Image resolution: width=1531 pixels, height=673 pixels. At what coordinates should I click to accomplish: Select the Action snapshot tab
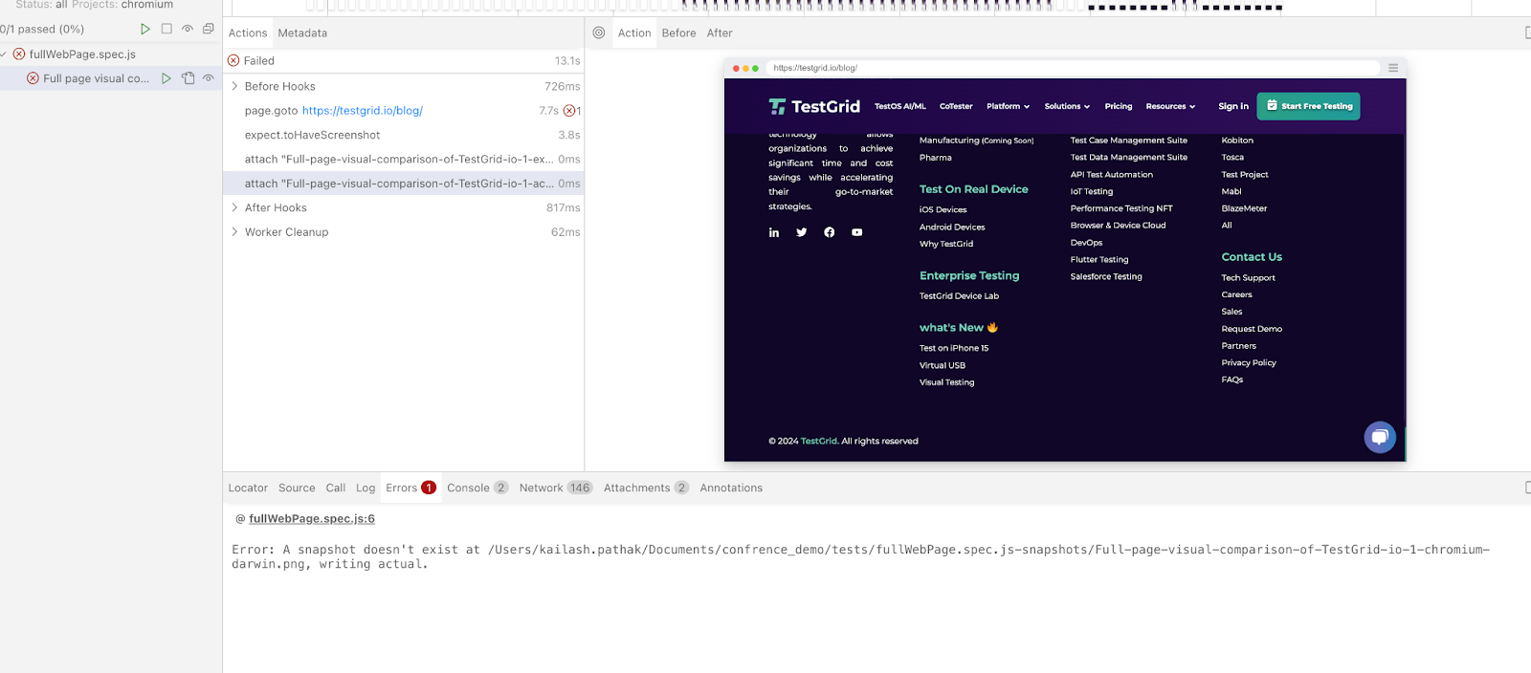[x=634, y=33]
